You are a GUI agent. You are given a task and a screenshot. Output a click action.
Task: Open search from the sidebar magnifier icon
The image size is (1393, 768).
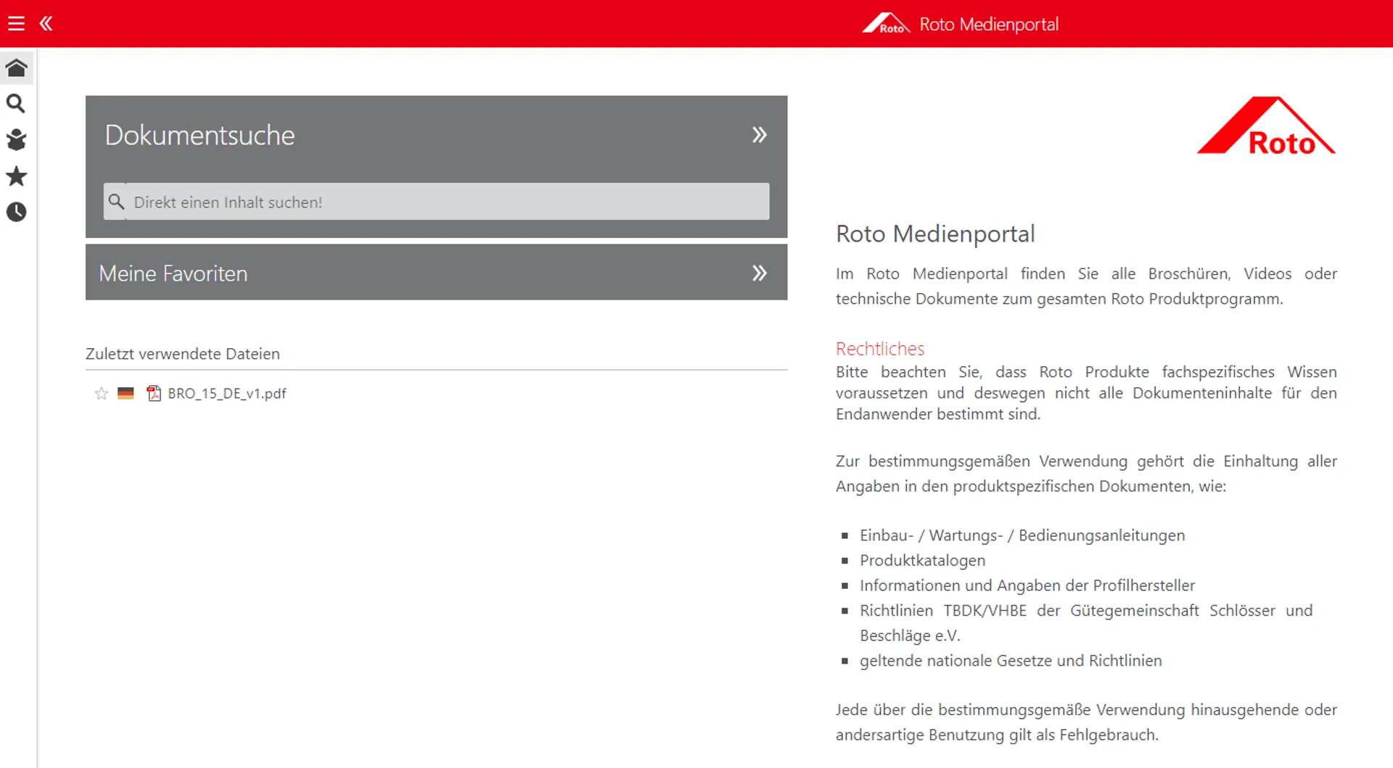tap(16, 104)
